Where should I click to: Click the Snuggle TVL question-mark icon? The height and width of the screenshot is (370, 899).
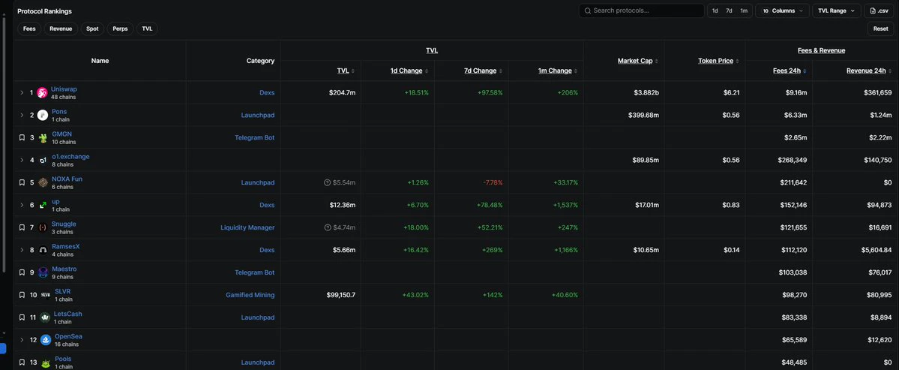pos(328,227)
